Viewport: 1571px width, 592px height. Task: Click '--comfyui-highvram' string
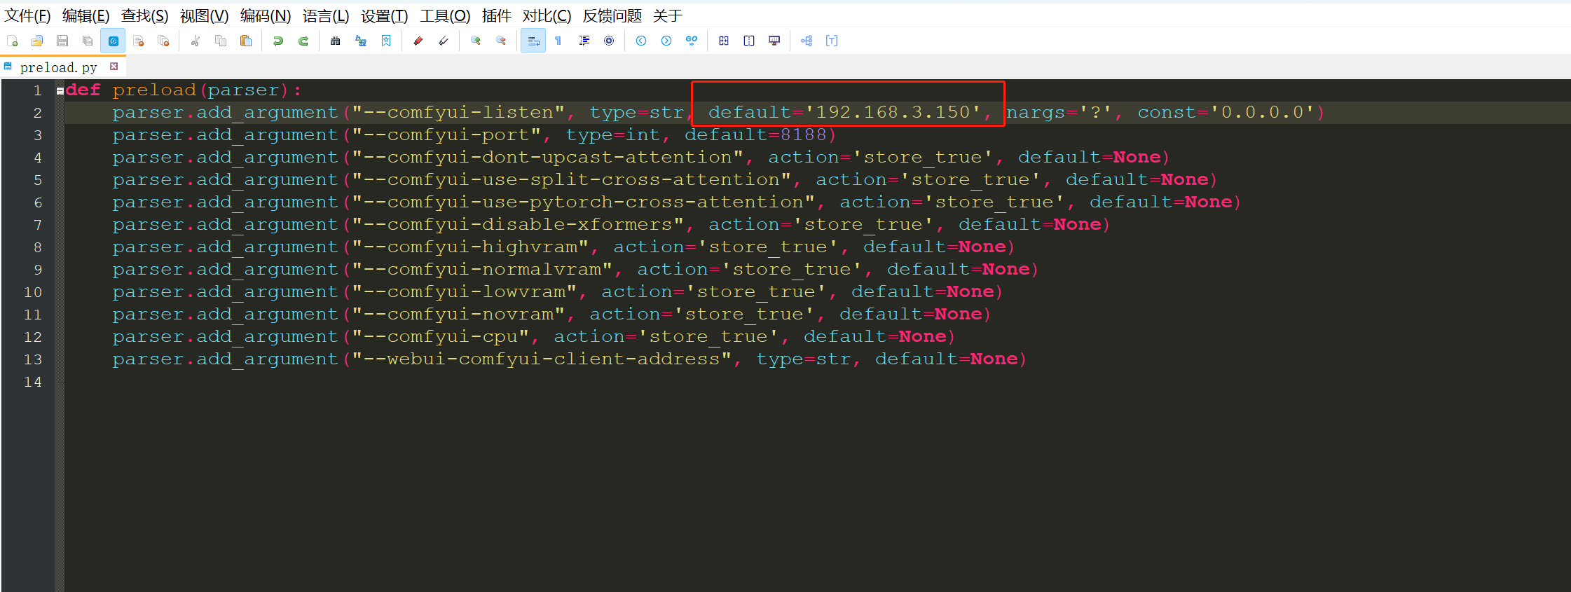pyautogui.click(x=470, y=247)
